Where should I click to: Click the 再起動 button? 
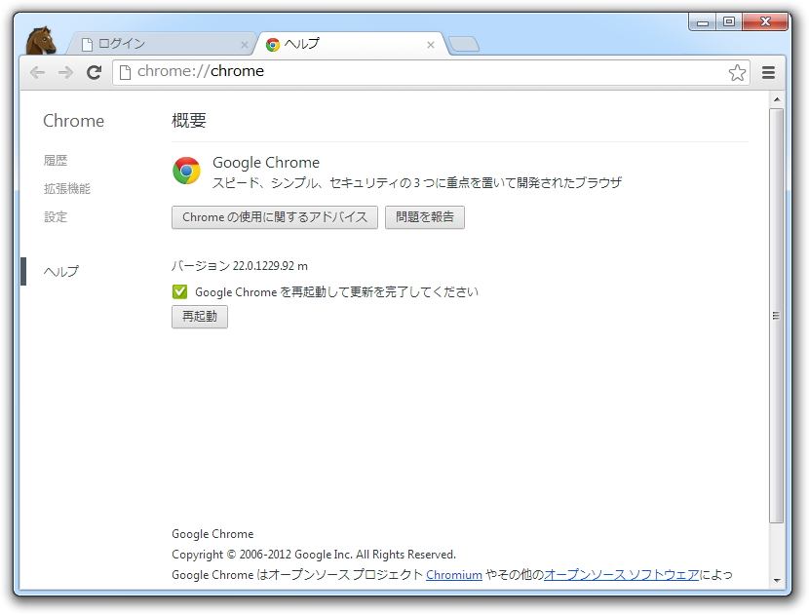[x=199, y=317]
